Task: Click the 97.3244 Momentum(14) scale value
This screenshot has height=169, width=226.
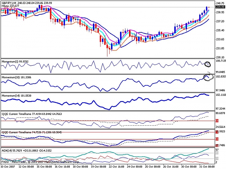Action: tap(221, 108)
